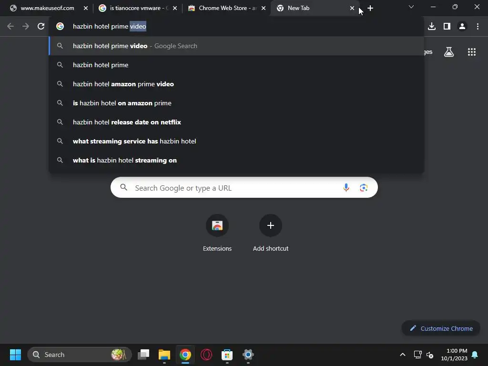The width and height of the screenshot is (488, 366).
Task: Search by image with Google Lens
Action: click(364, 188)
